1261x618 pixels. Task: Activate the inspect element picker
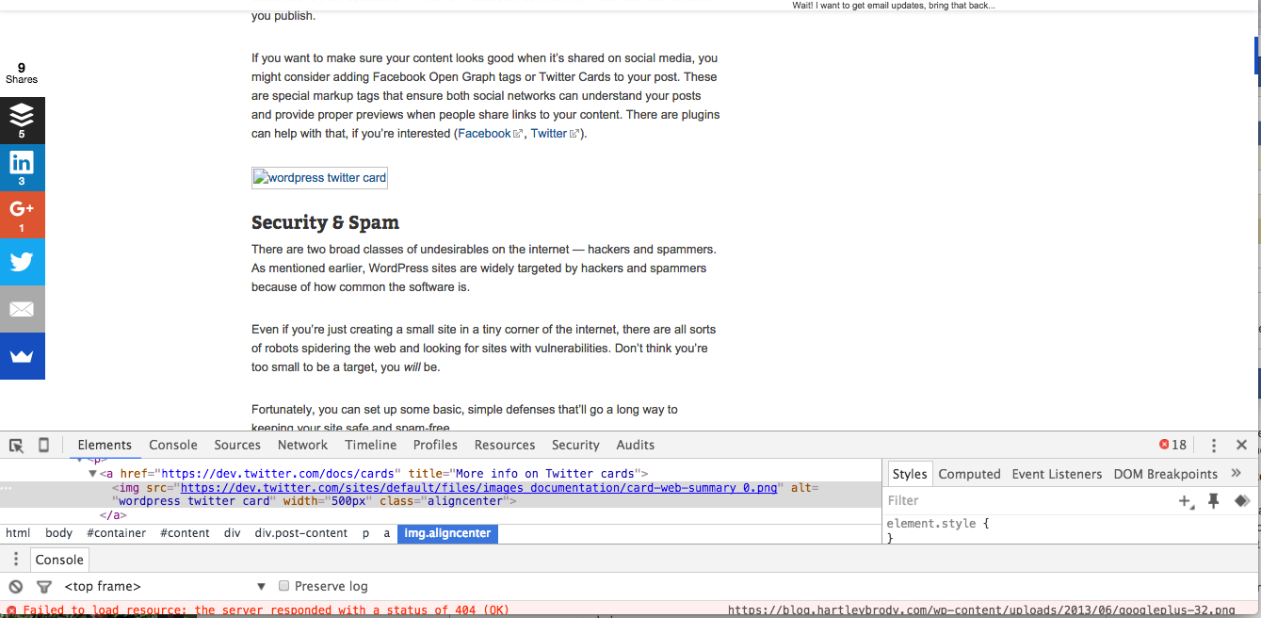[x=16, y=446]
